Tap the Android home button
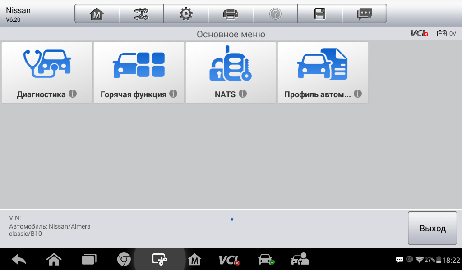 54,260
